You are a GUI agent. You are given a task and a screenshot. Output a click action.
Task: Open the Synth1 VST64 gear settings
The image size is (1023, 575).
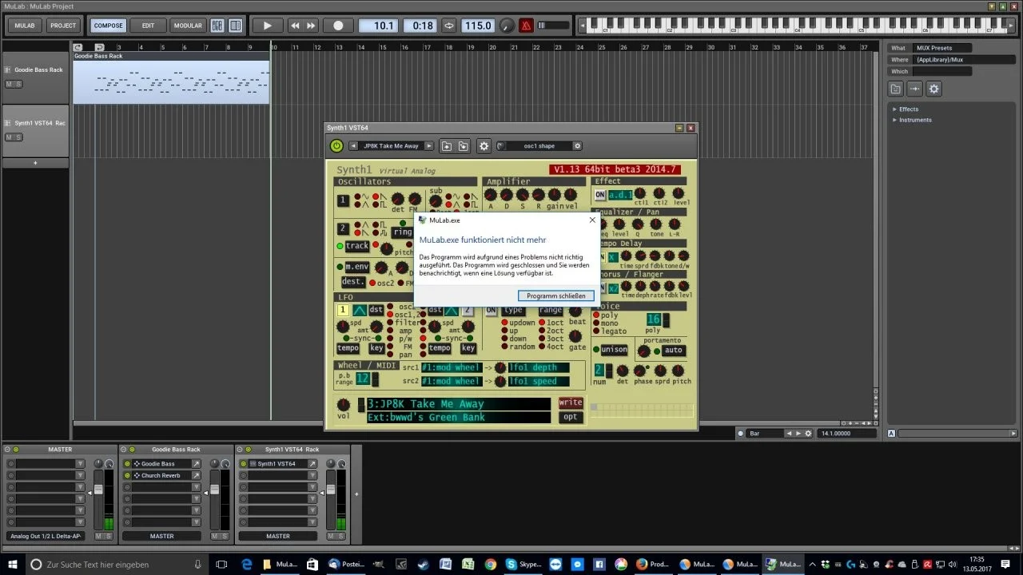(484, 146)
